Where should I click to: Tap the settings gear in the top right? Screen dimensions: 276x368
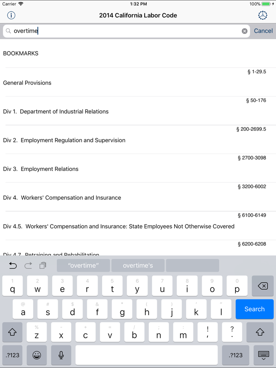(x=263, y=15)
